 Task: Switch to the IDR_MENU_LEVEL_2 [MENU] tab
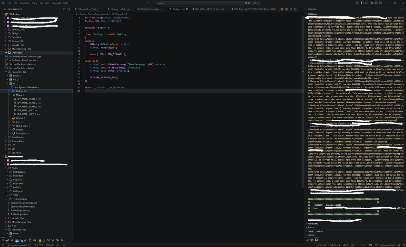[x=209, y=9]
